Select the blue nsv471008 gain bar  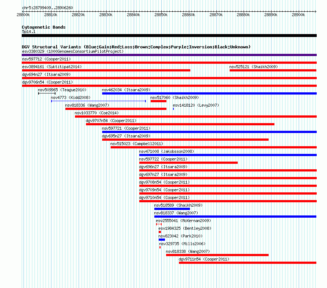tap(228, 155)
